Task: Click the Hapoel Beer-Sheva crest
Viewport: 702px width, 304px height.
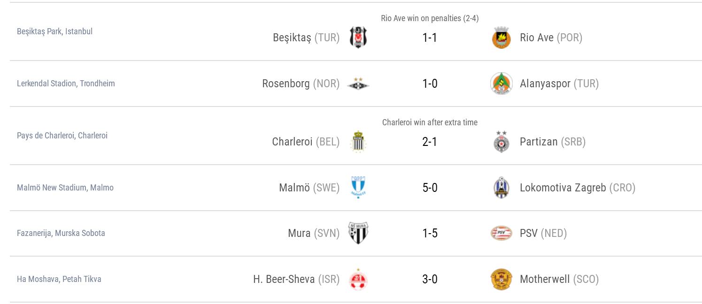Action: [x=358, y=280]
